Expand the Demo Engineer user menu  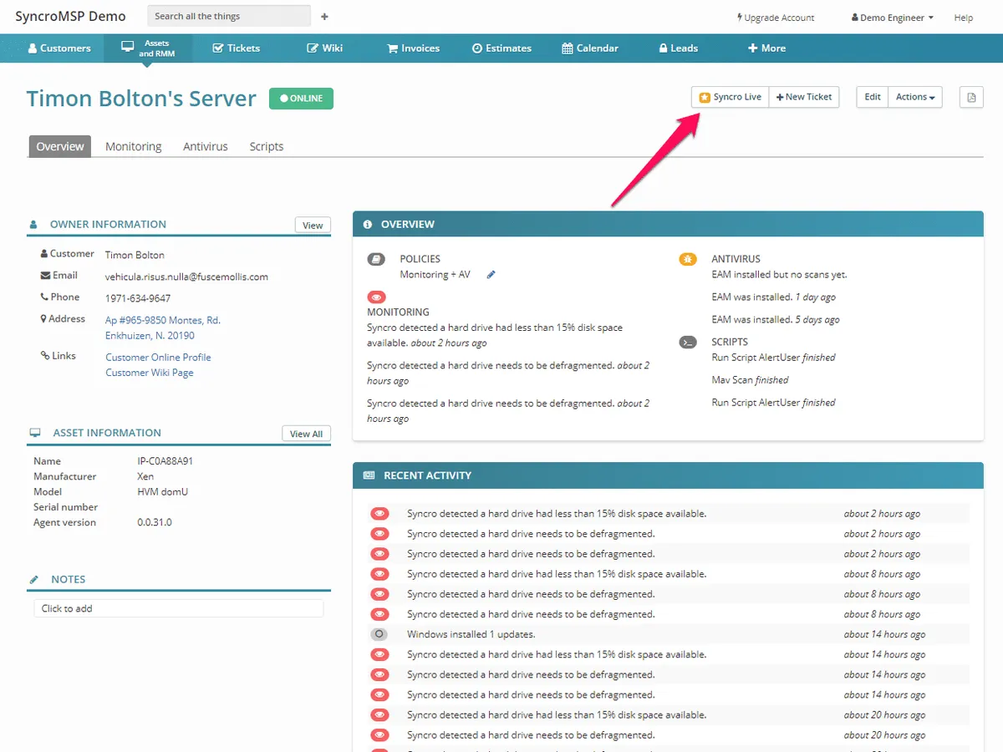pyautogui.click(x=892, y=18)
